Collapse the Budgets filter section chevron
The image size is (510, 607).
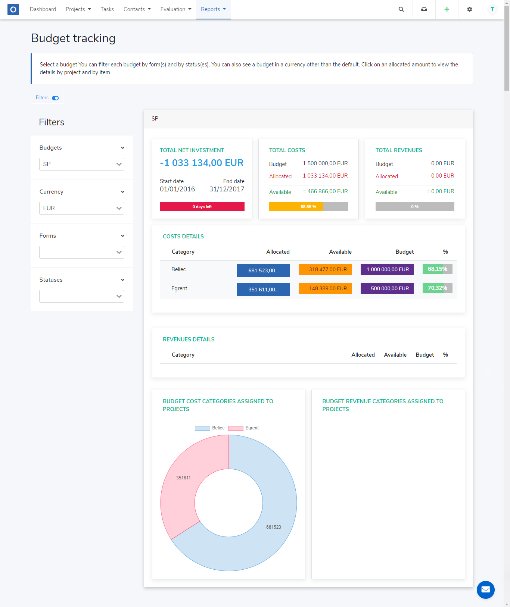(122, 148)
